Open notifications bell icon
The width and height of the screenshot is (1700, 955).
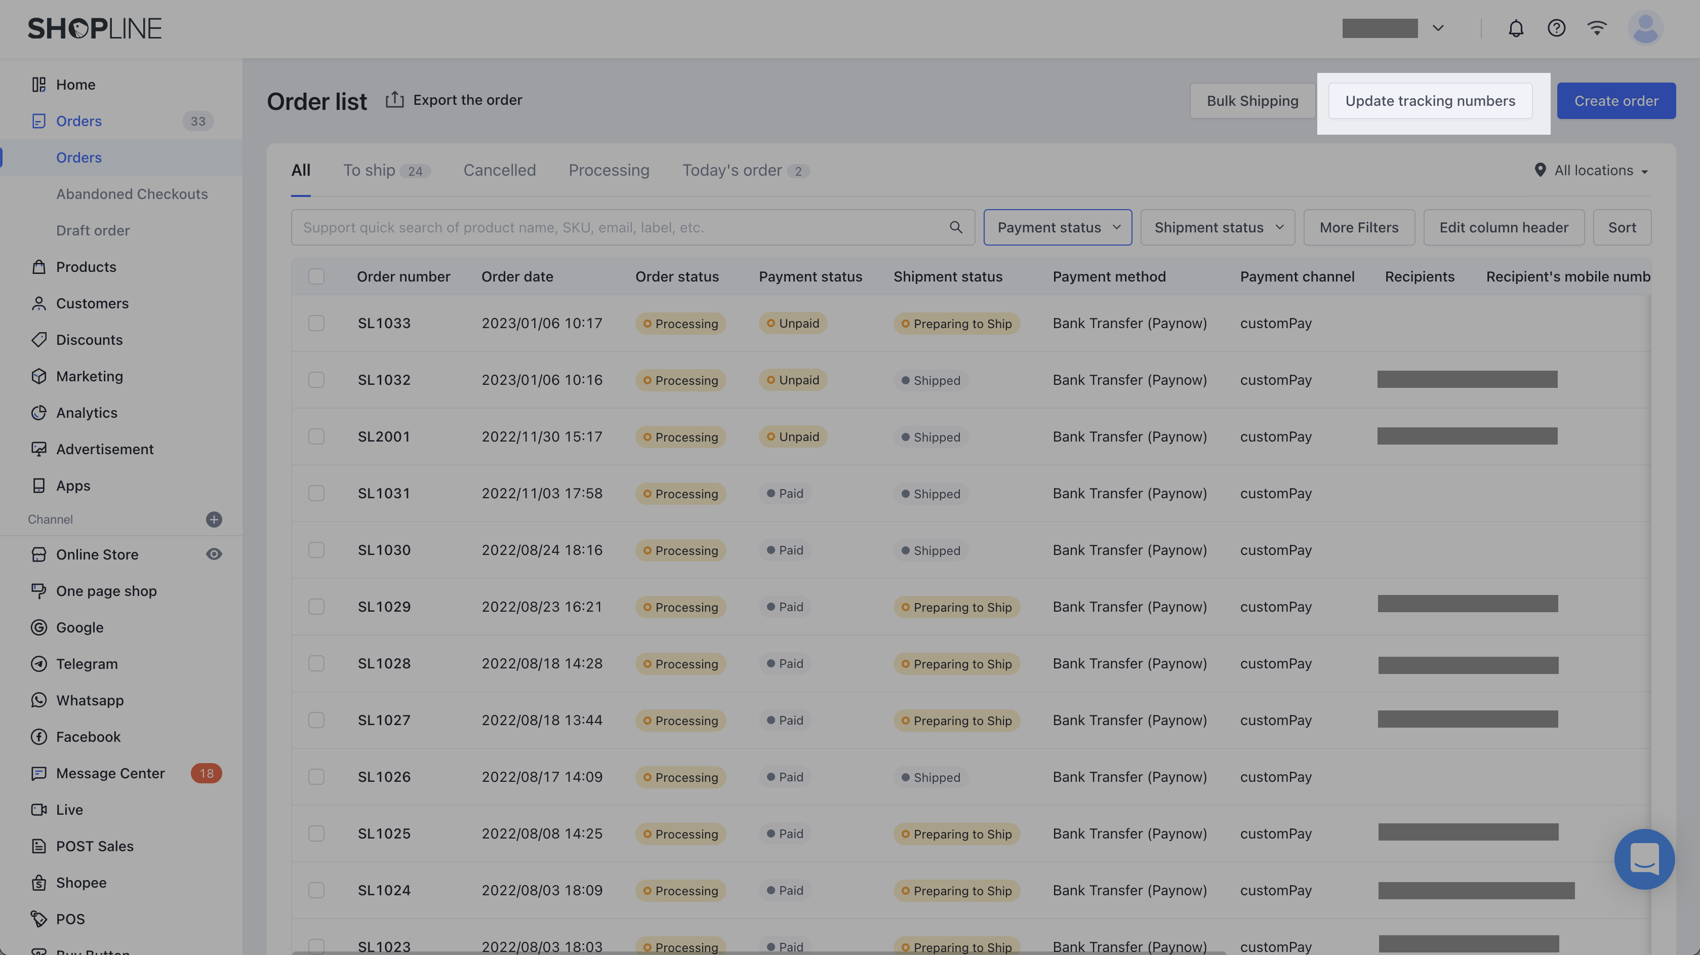pos(1516,28)
